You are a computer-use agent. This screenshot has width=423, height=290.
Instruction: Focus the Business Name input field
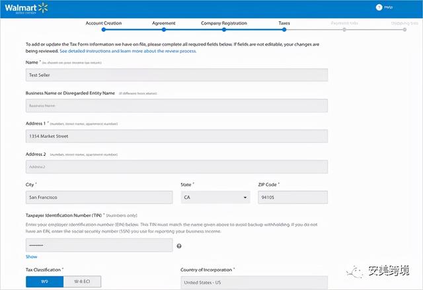pos(176,106)
